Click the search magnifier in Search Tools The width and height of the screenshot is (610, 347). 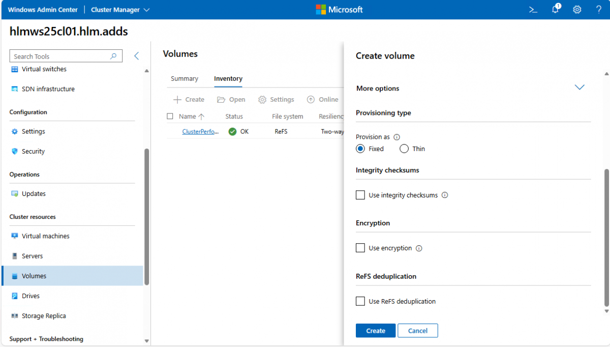[x=113, y=56]
